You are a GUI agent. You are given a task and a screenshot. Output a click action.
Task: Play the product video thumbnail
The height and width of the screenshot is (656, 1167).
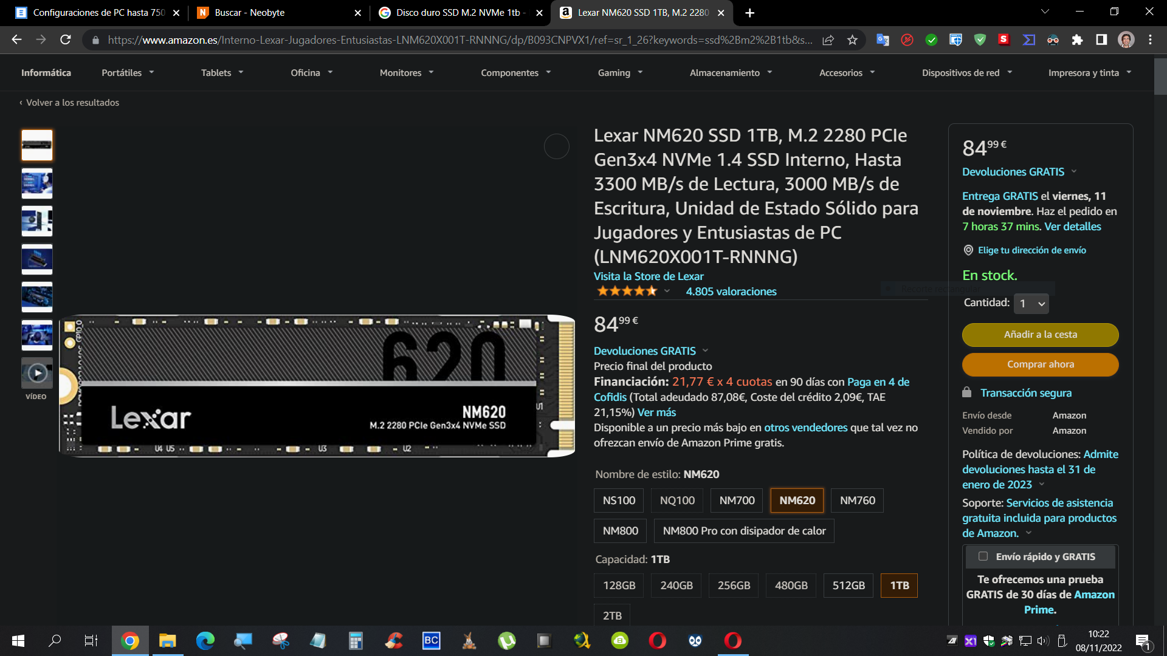point(37,373)
